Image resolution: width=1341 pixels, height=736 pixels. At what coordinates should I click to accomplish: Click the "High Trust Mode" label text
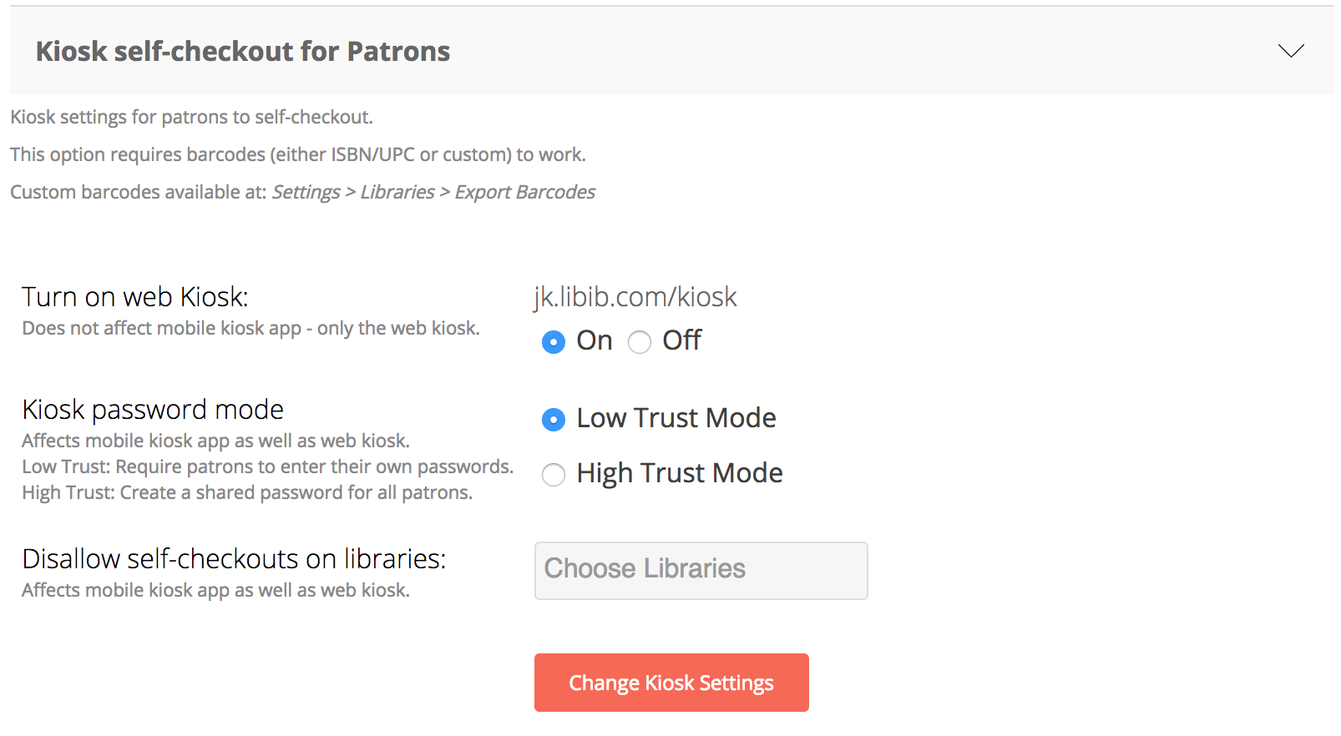coord(680,473)
